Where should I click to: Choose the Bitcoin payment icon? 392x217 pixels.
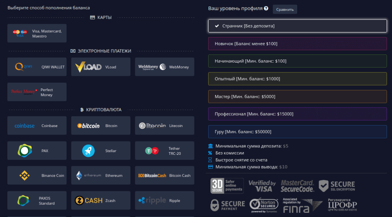point(88,126)
